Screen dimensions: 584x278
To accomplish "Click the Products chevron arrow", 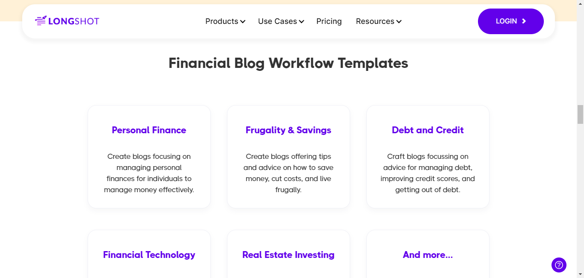I will click(243, 21).
